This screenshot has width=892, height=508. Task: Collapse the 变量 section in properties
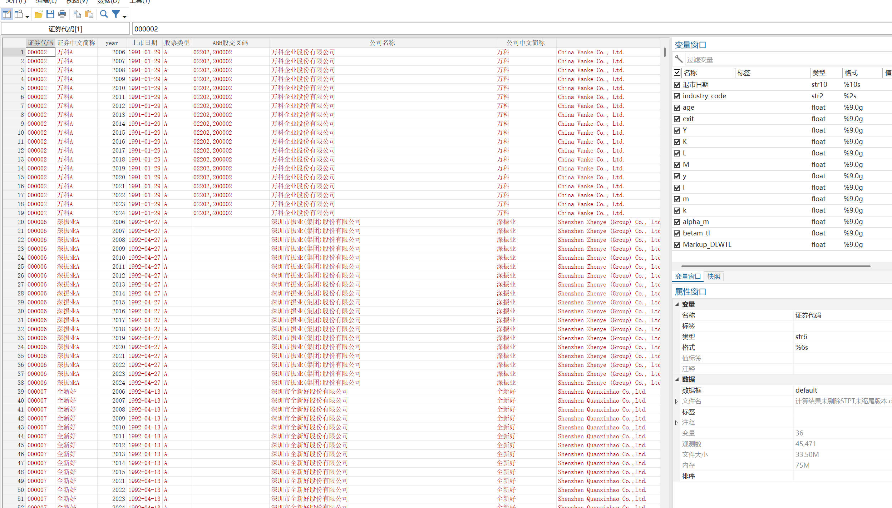click(677, 304)
